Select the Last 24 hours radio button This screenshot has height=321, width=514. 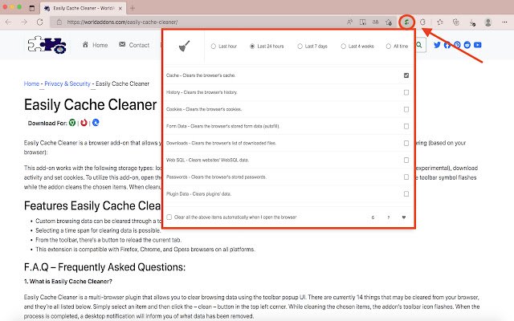pos(252,47)
